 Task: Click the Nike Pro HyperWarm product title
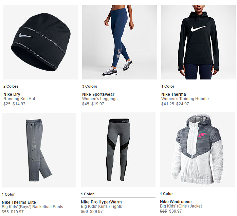pyautogui.click(x=101, y=202)
